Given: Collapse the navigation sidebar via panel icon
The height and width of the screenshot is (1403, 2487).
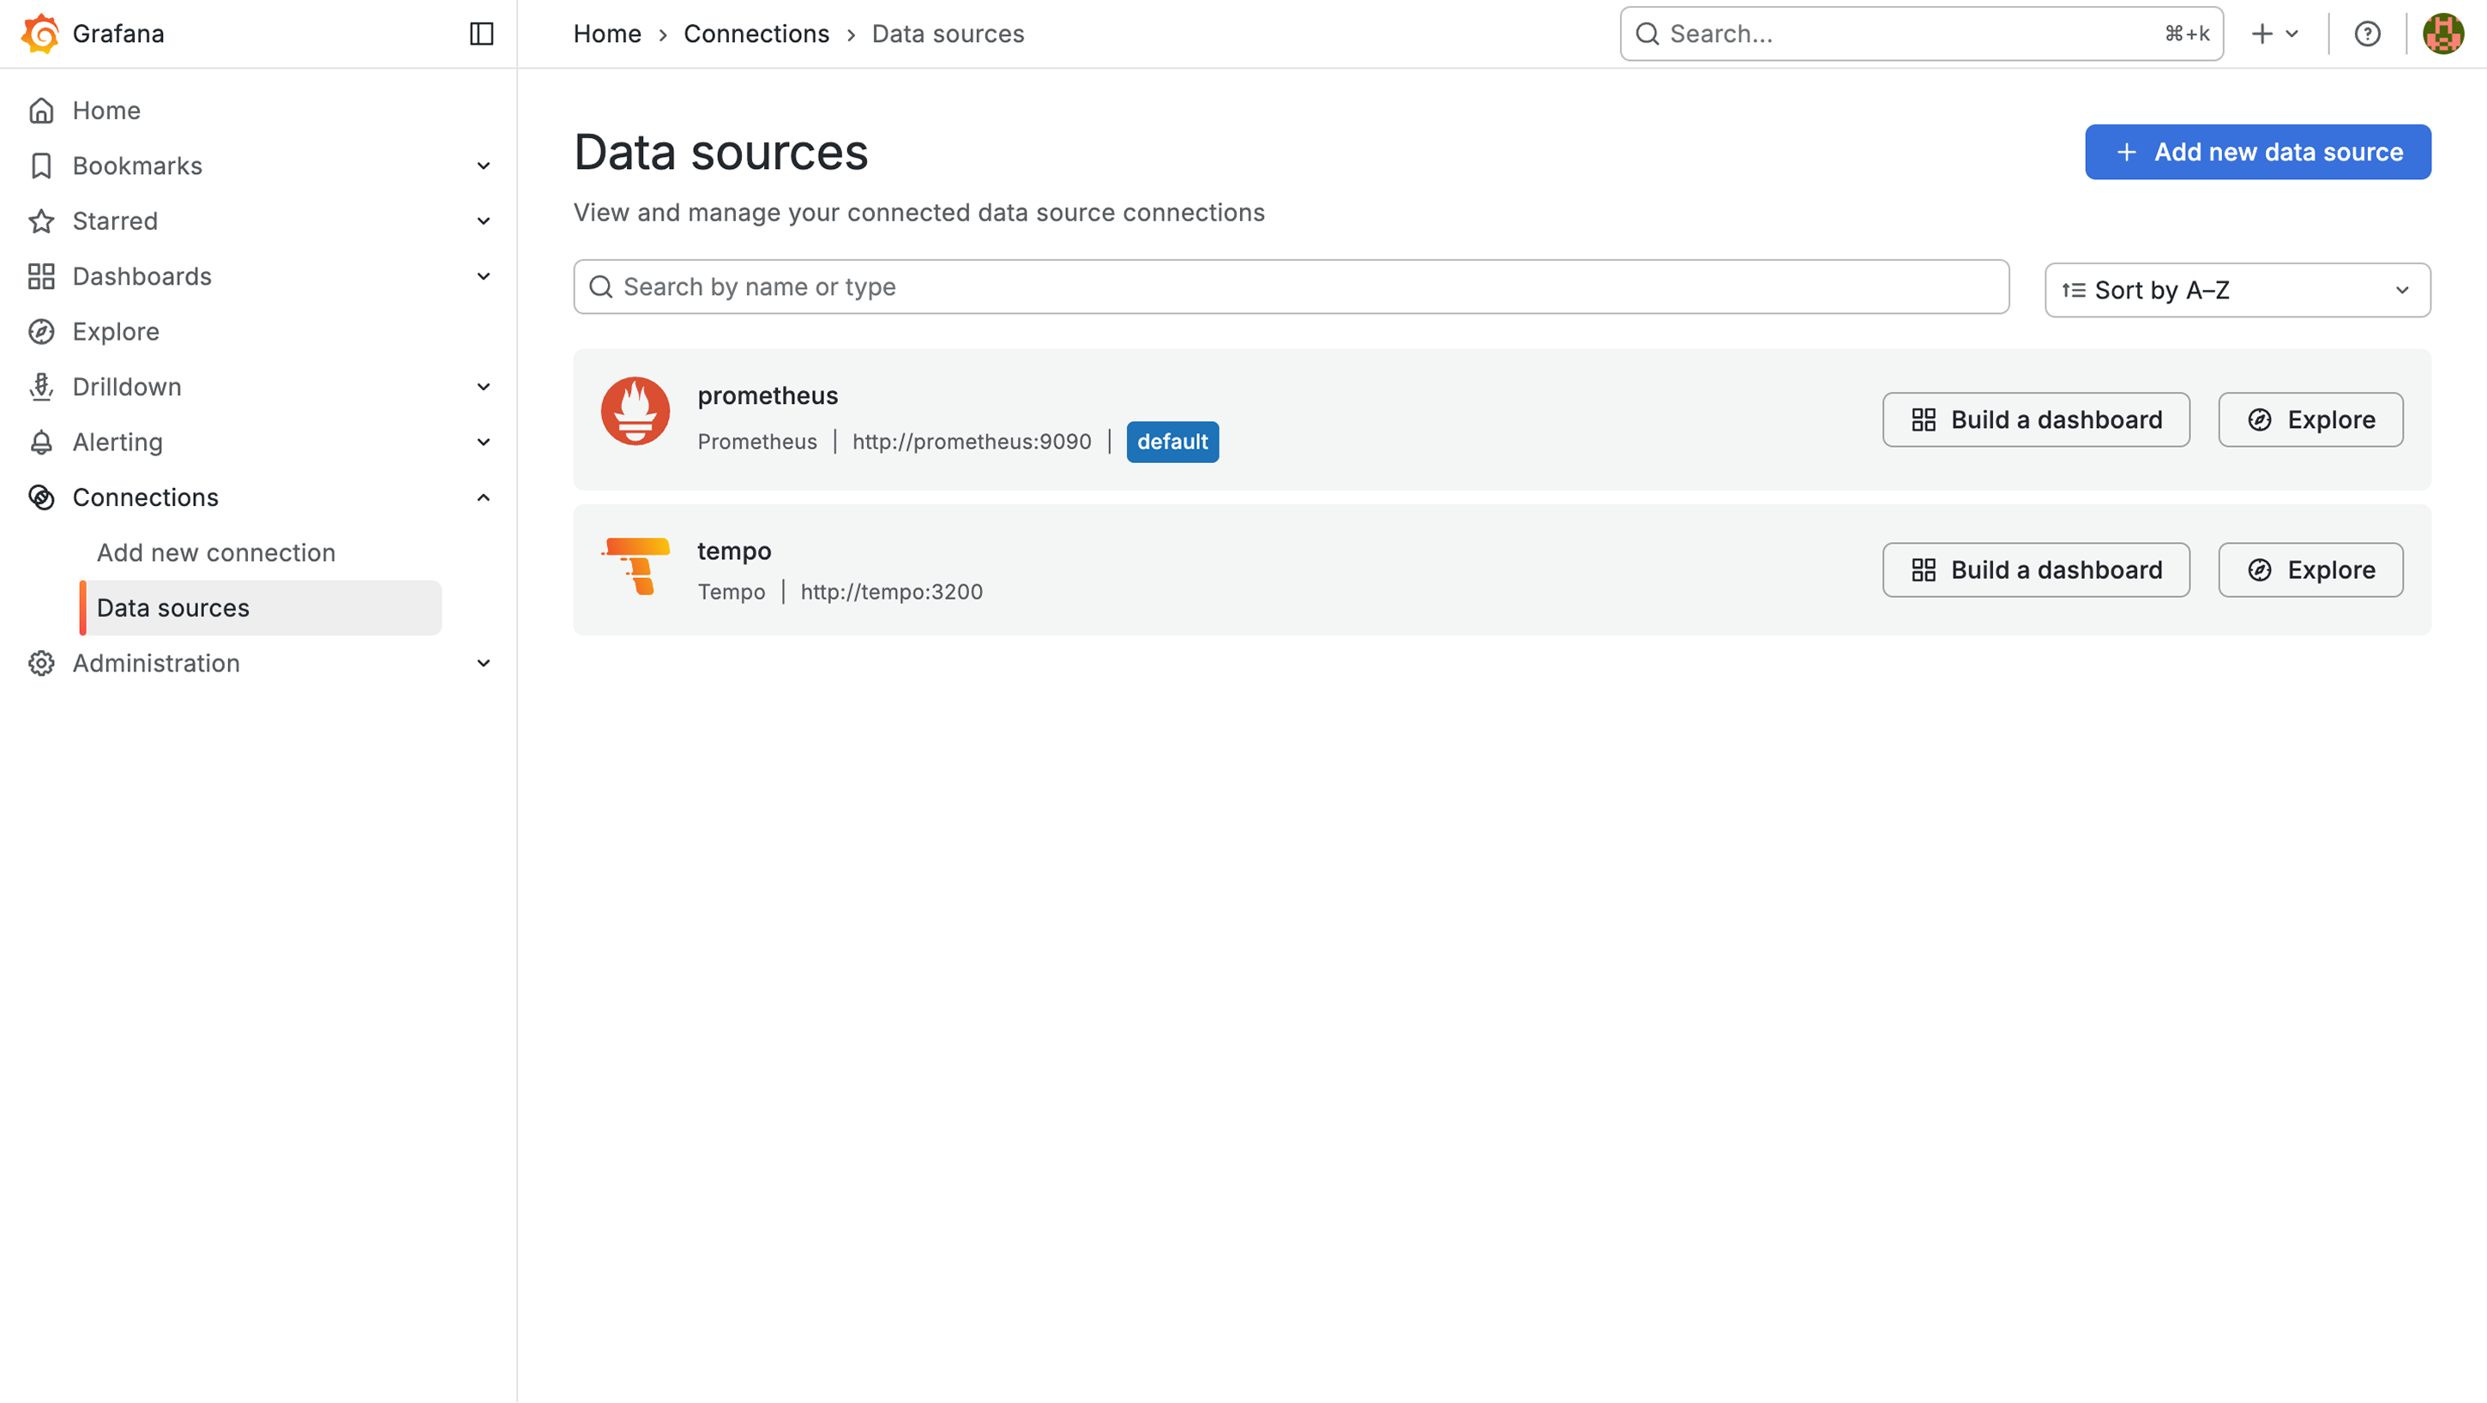Looking at the screenshot, I should 481,33.
